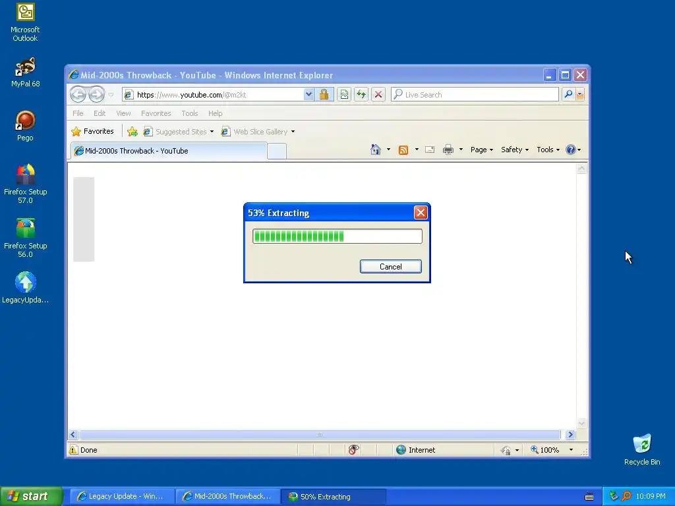This screenshot has width=675, height=506.
Task: Select LegacyUpdate desktop icon
Action: [25, 287]
